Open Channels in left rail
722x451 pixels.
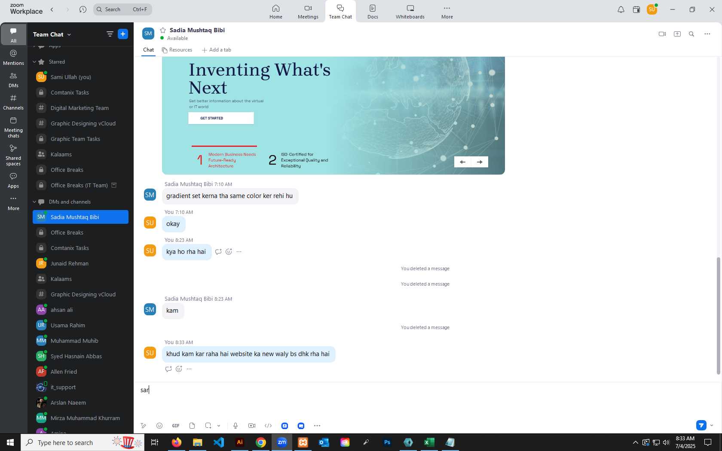(13, 102)
